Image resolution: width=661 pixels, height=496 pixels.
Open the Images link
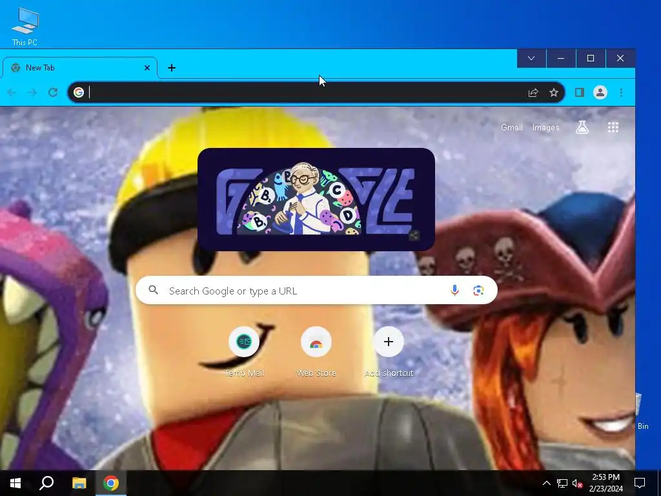coord(545,127)
